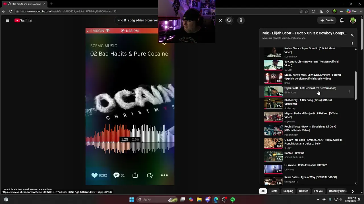The image size is (364, 204).
Task: Select the Beats filter chip
Action: pos(274,191)
